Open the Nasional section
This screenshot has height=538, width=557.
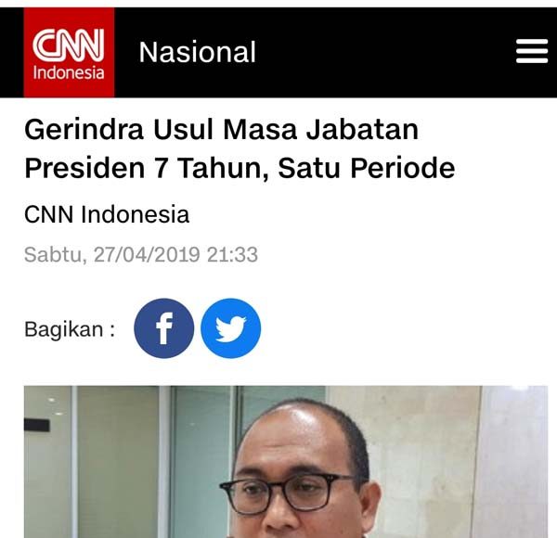[x=197, y=52]
